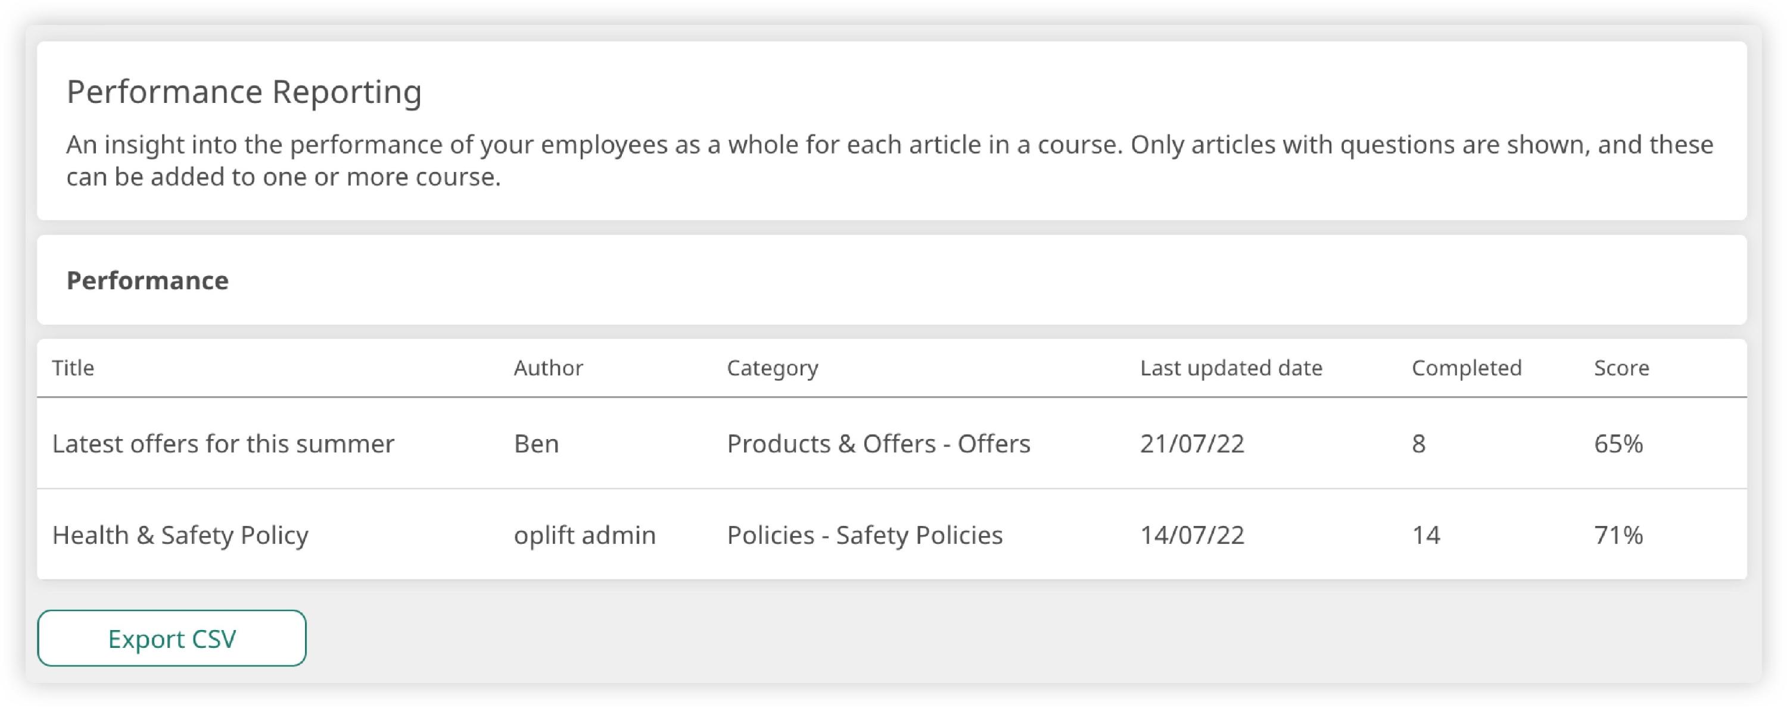Click completed count 14

point(1425,535)
